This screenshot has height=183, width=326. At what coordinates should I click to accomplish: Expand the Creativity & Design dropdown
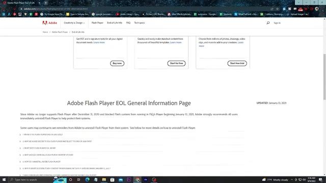(74, 23)
